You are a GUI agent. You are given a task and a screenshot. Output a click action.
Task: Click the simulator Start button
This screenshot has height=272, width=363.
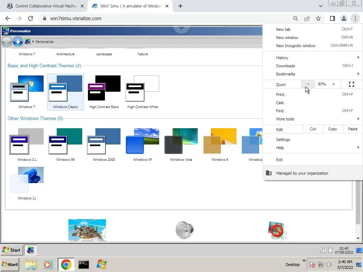[x=12, y=250]
